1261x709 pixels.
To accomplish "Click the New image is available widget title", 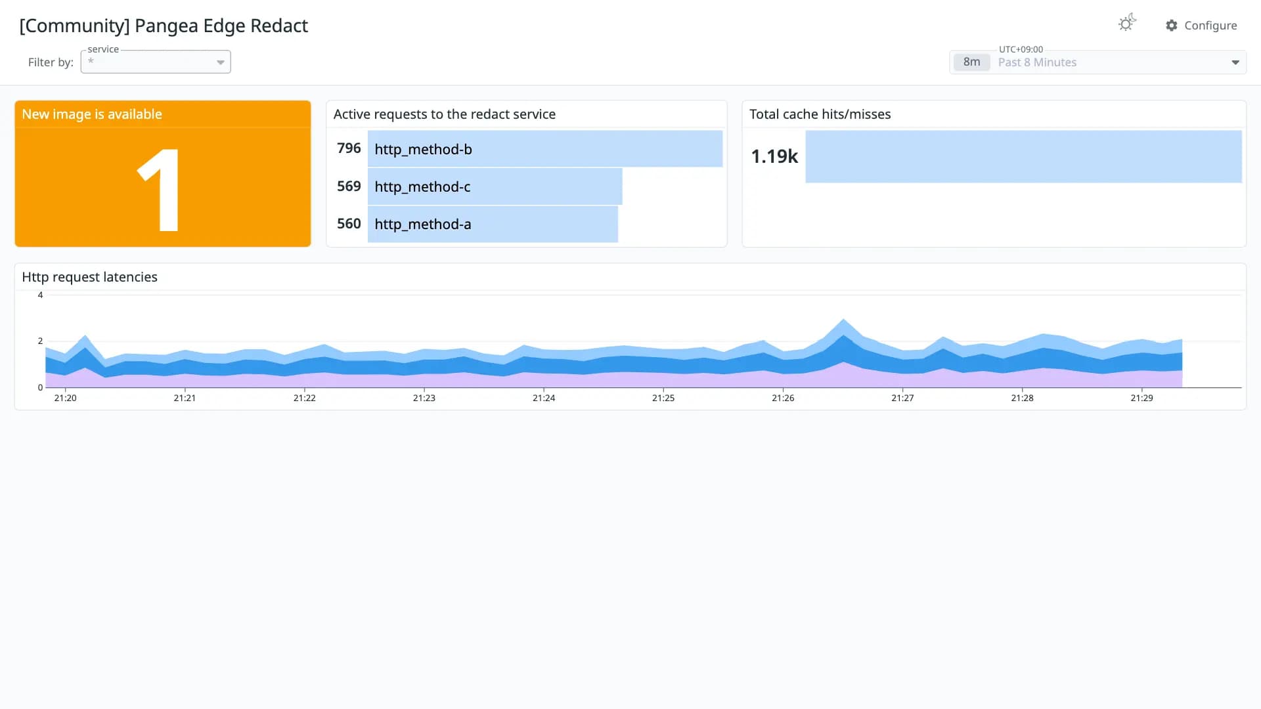I will (x=92, y=114).
